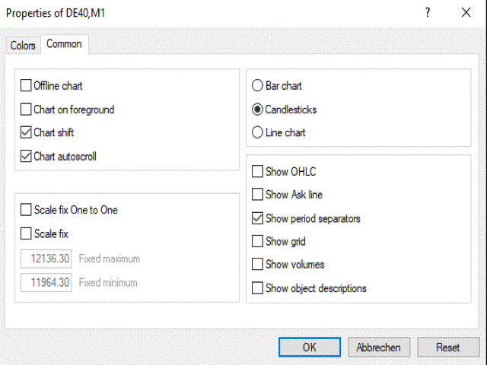Tick the Scale fix checkbox
Viewport: 487px width, 365px height.
26,233
